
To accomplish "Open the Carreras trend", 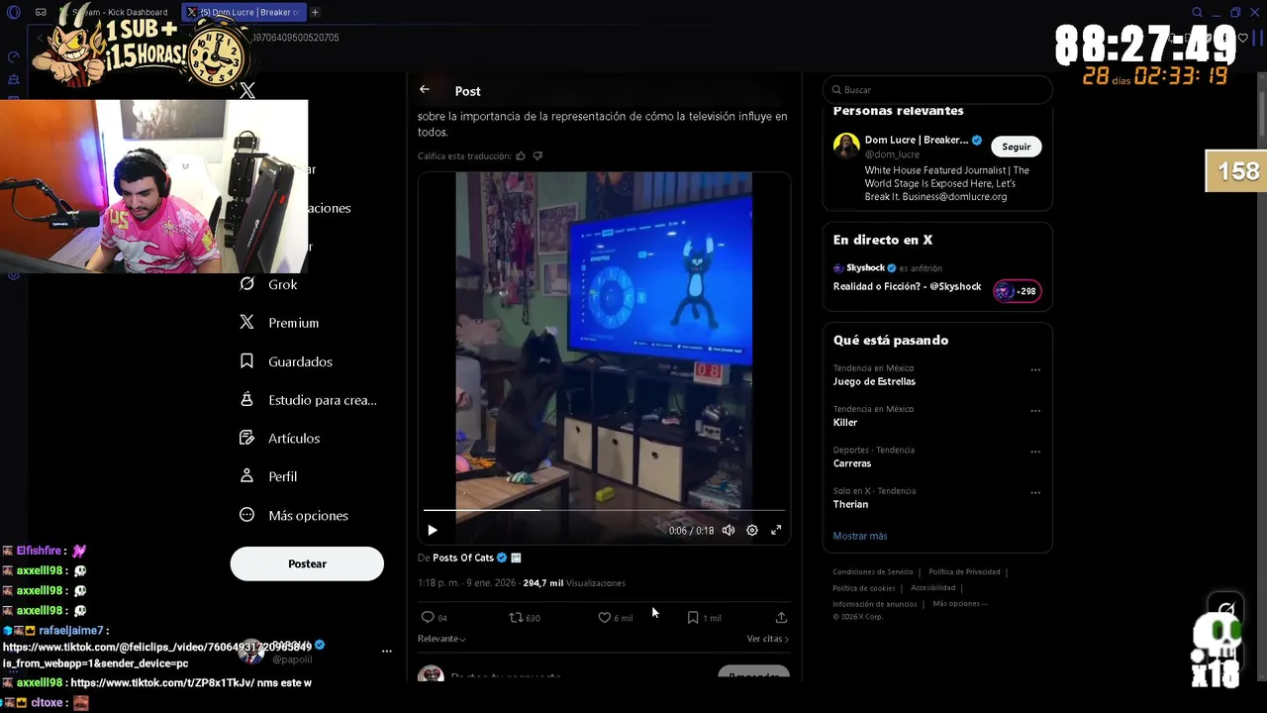I will pyautogui.click(x=852, y=463).
